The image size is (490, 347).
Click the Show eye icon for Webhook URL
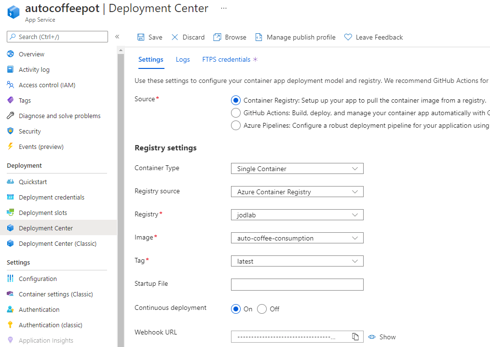(372, 337)
